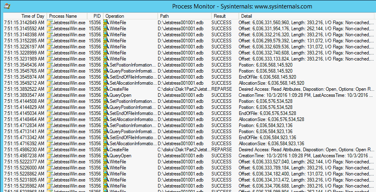Click the C:\disks\Disk1Part2 path in the 7:51:15.4986230 row

[184, 150]
